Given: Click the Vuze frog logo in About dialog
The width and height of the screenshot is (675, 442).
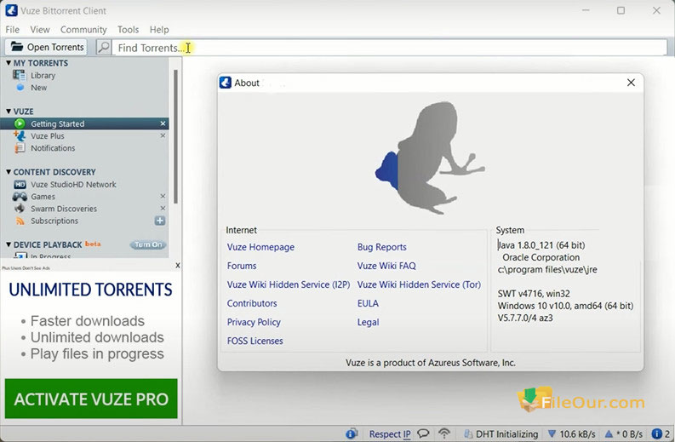Looking at the screenshot, I should pos(430,158).
